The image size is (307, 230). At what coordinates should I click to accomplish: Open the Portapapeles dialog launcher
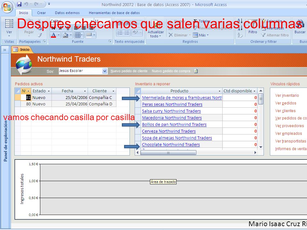44,41
